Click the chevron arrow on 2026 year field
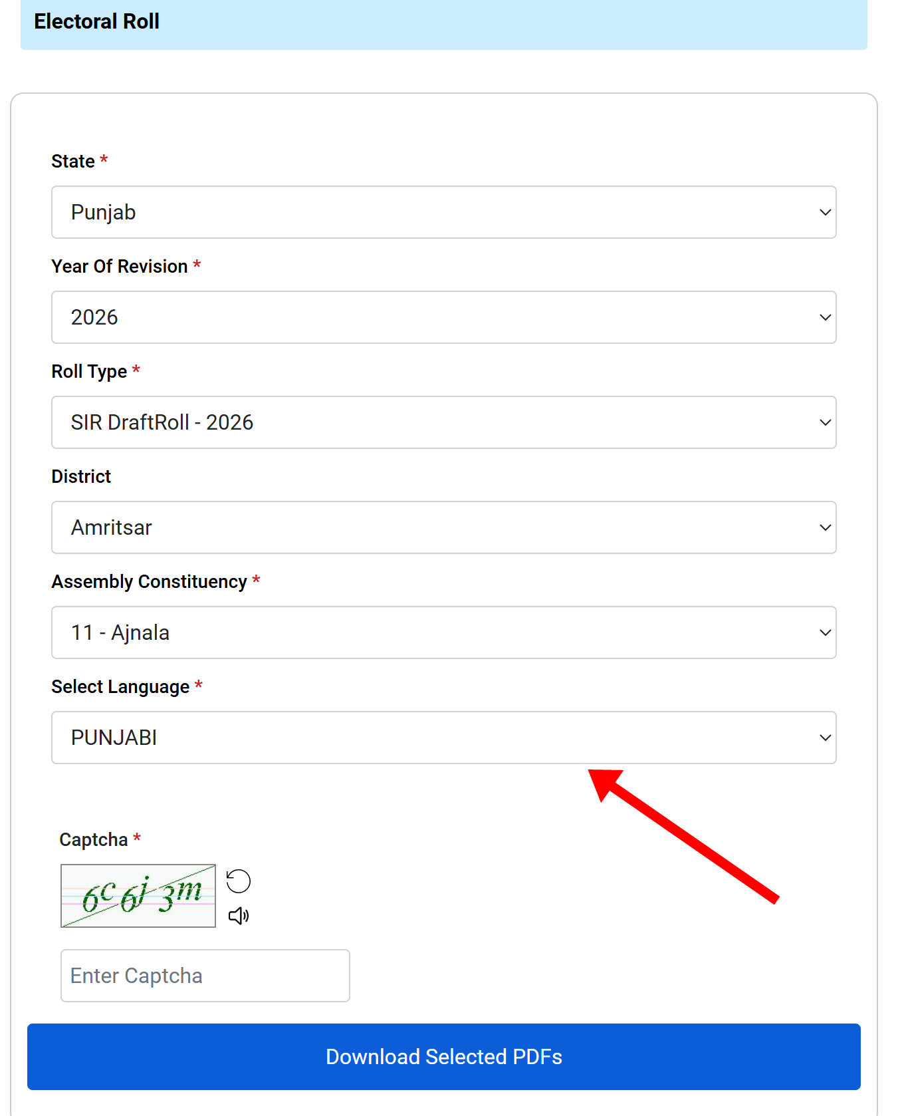The width and height of the screenshot is (898, 1116). pos(825,318)
